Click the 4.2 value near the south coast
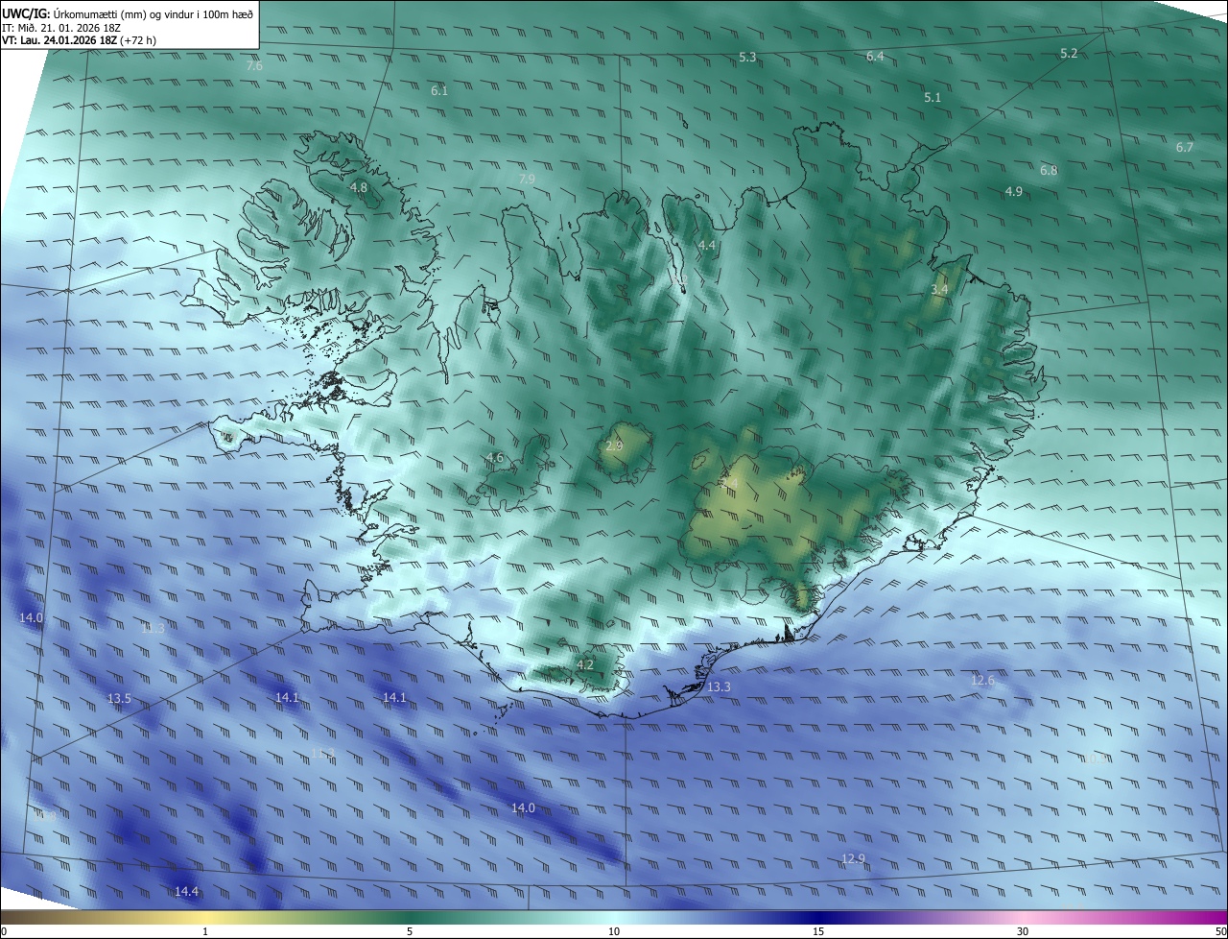 click(585, 664)
